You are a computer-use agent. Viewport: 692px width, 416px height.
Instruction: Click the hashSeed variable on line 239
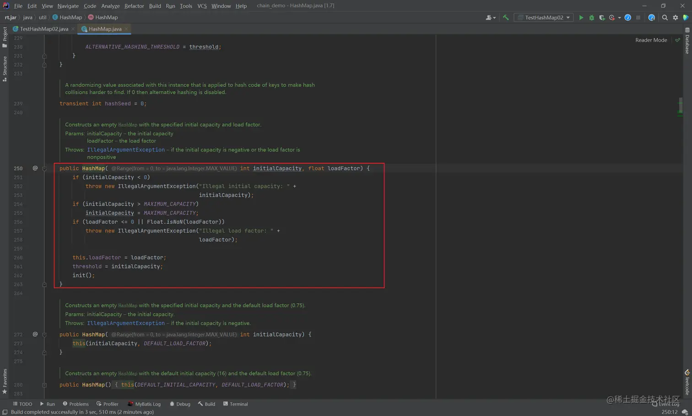tap(118, 104)
